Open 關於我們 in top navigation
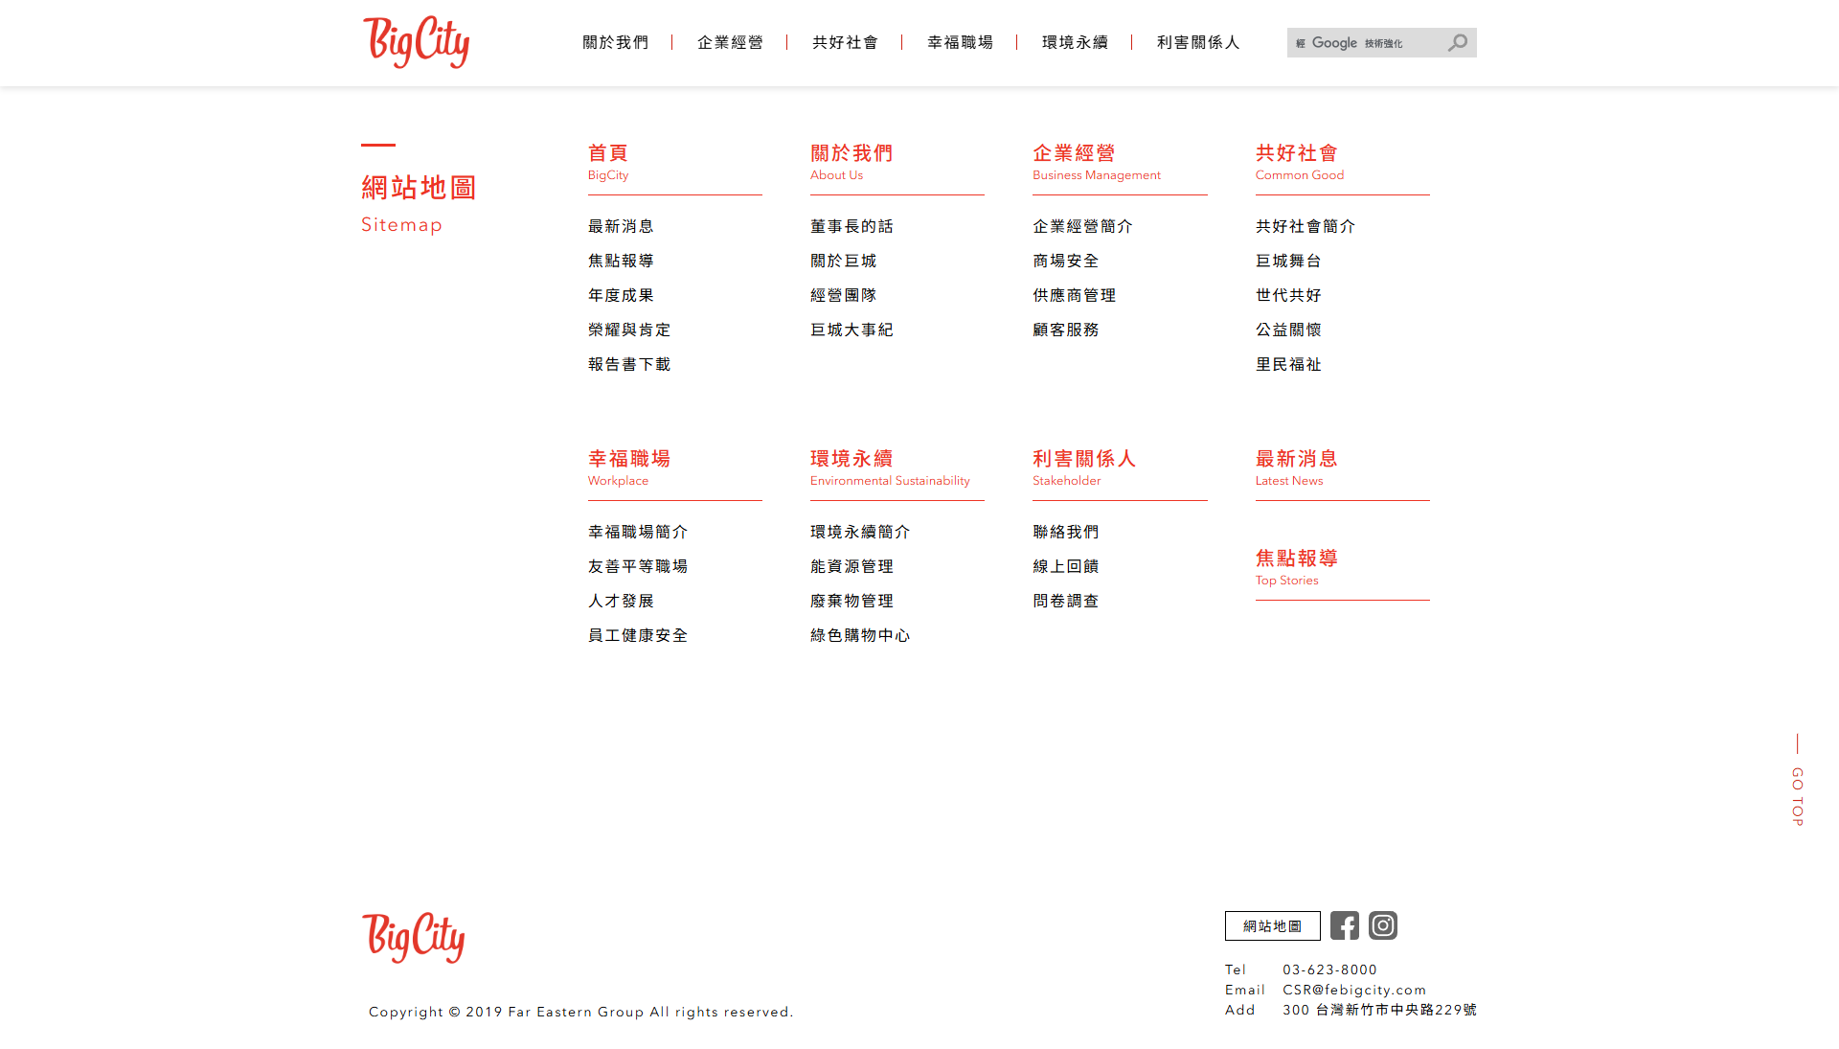Screen dimensions: 1839x1049 pos(615,42)
